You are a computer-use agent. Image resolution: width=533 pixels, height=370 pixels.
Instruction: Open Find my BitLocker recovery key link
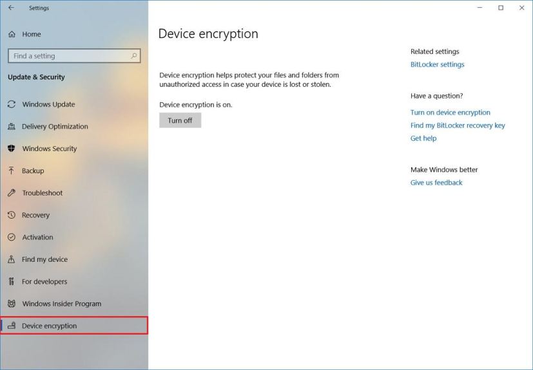click(x=458, y=125)
